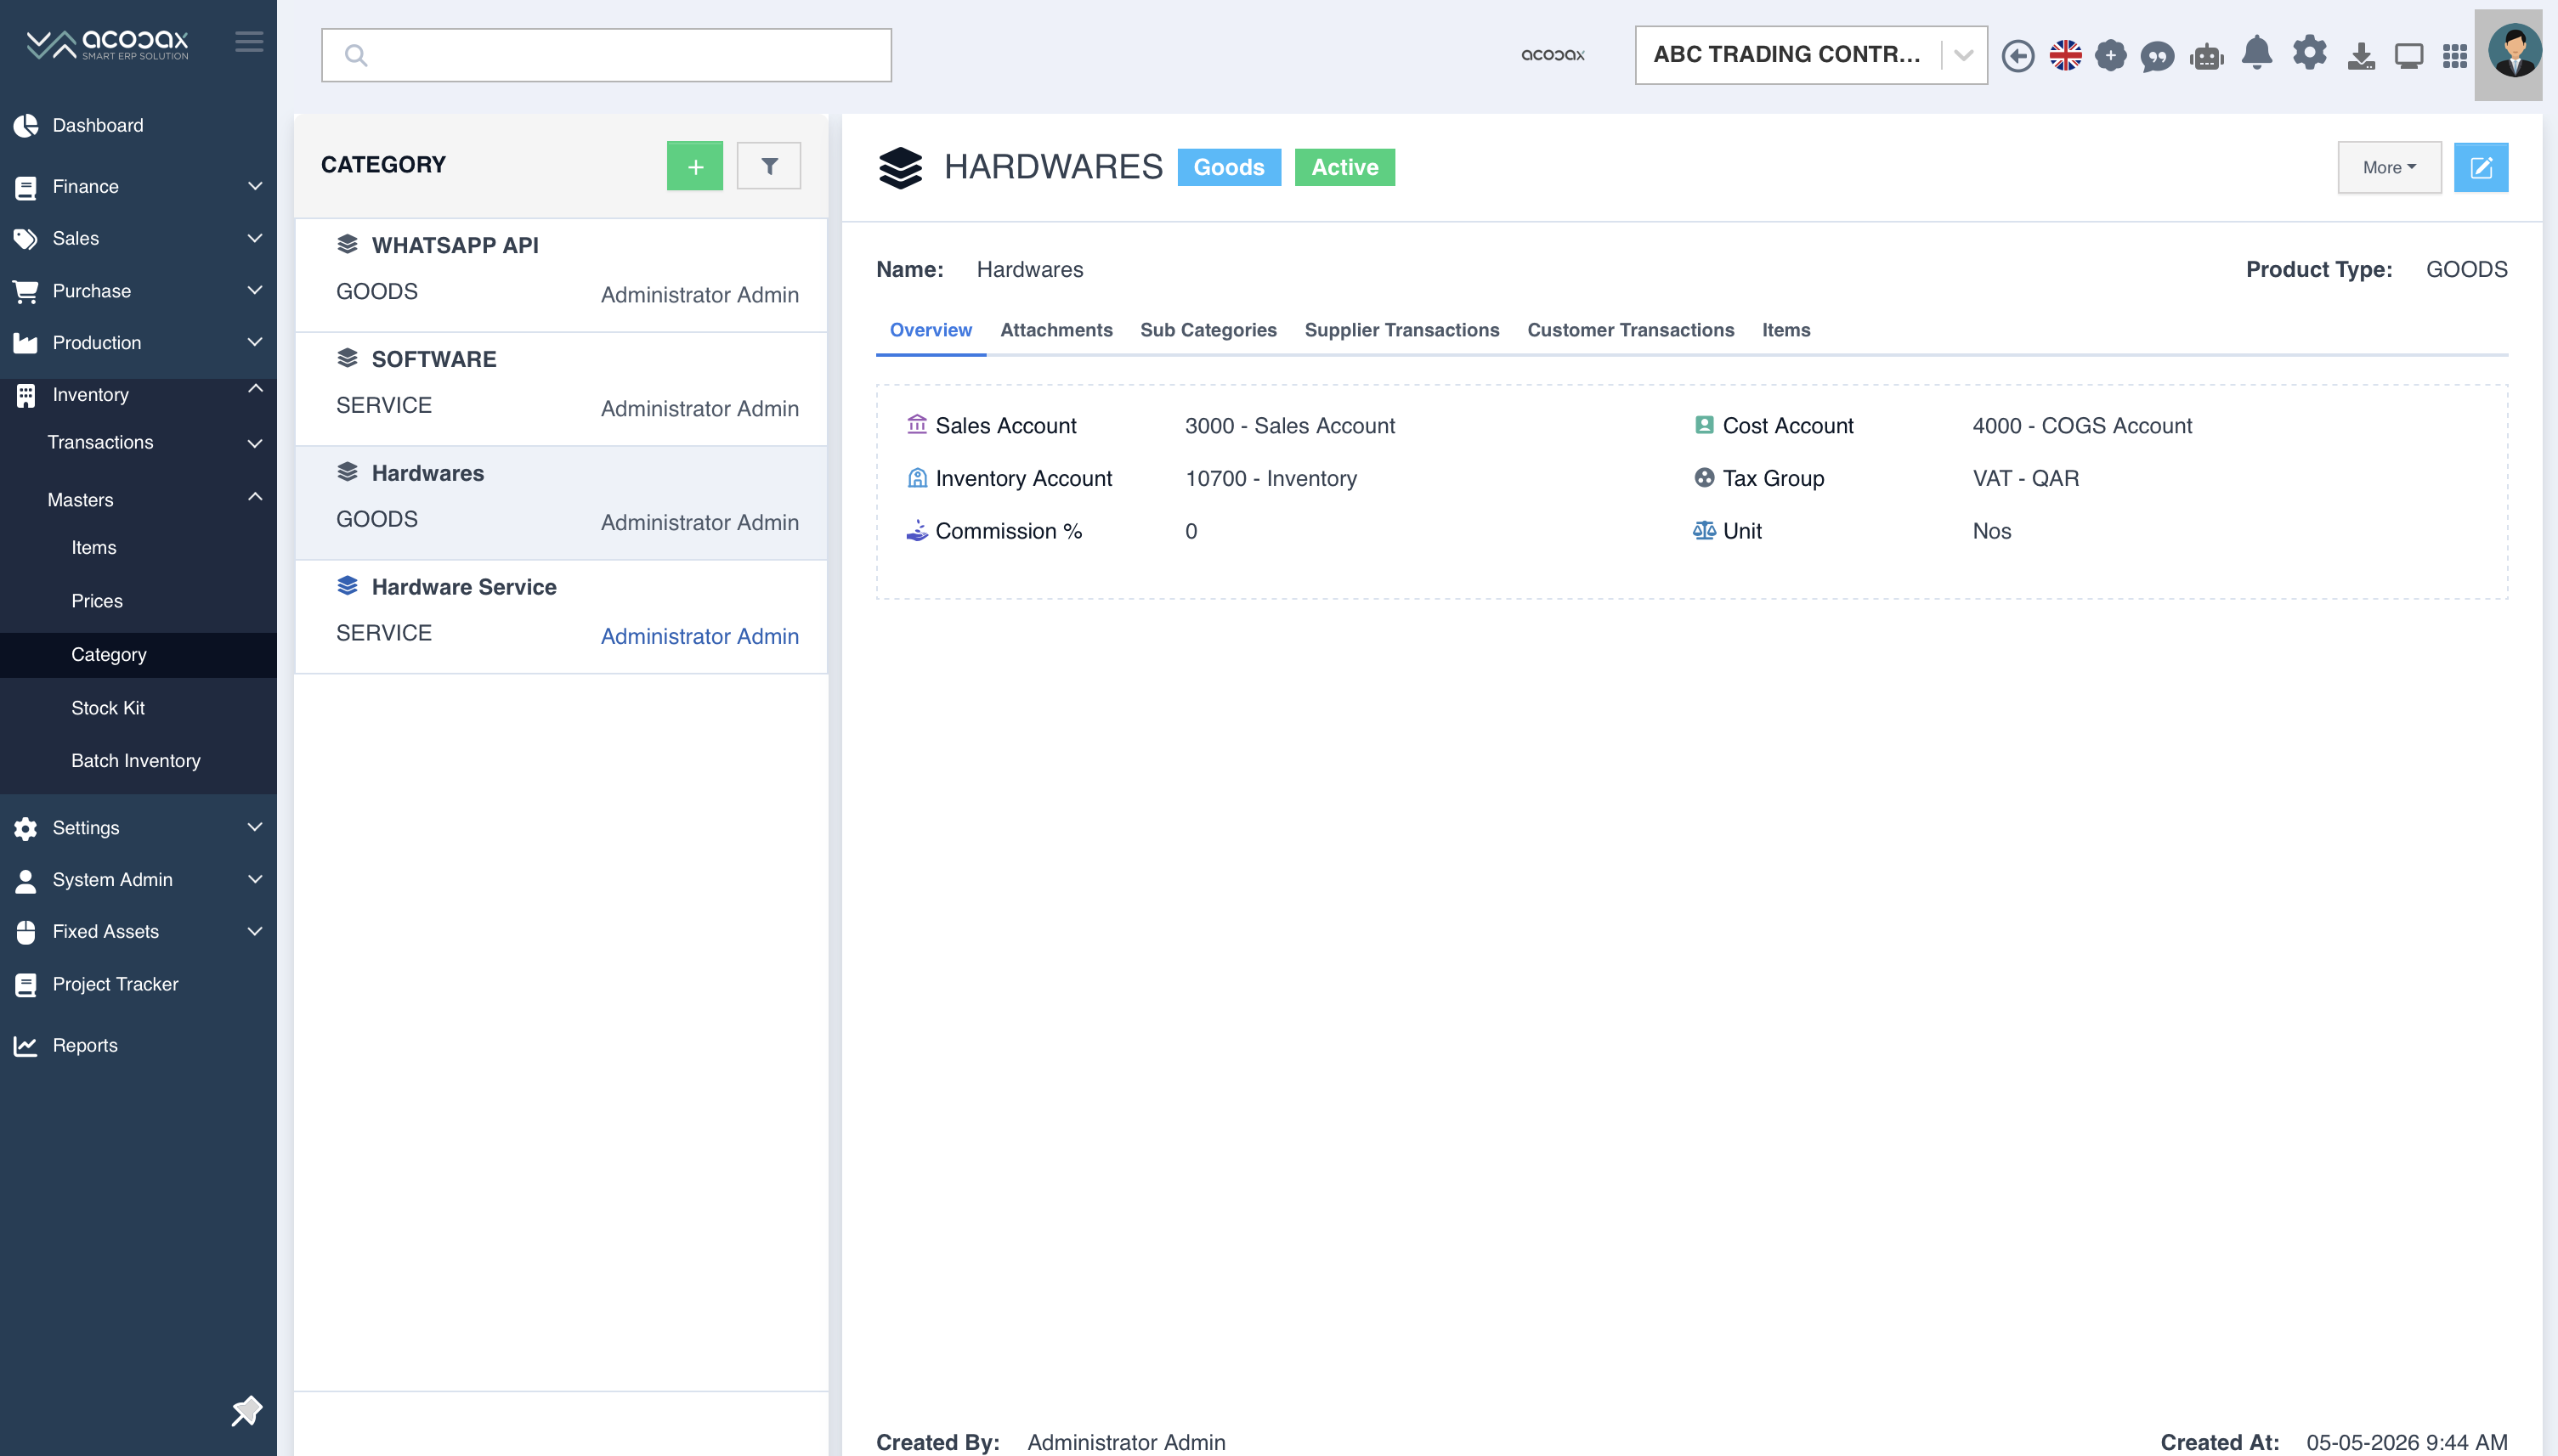Expand the Transactions submenu chevron
Screen dimensions: 2558x1456
(x=255, y=443)
